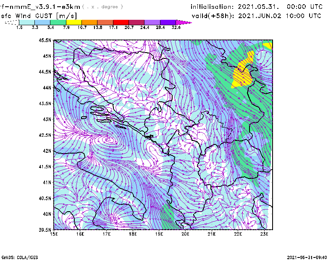Screen dimensions: 336x260
Task: Click the 44.5N latitude label
Action: [45, 72]
